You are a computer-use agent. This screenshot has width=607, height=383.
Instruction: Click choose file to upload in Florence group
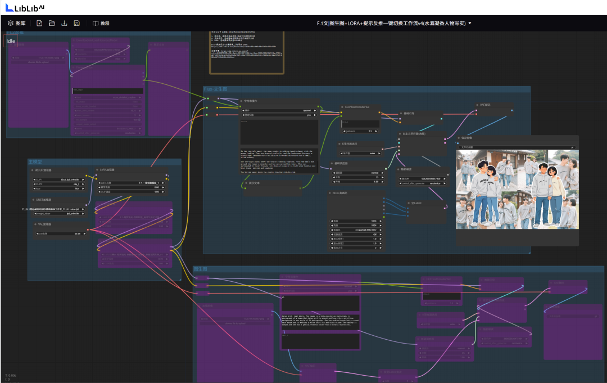coord(38,62)
